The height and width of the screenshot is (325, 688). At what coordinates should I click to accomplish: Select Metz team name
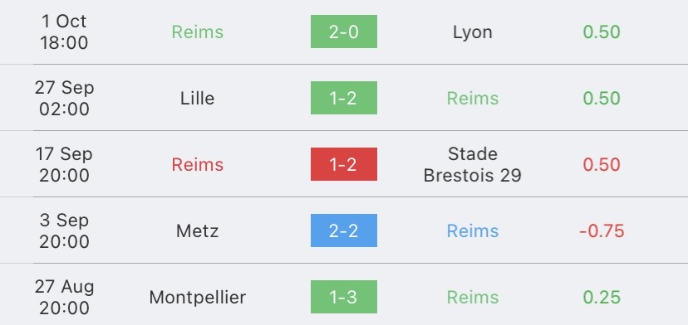tap(198, 230)
